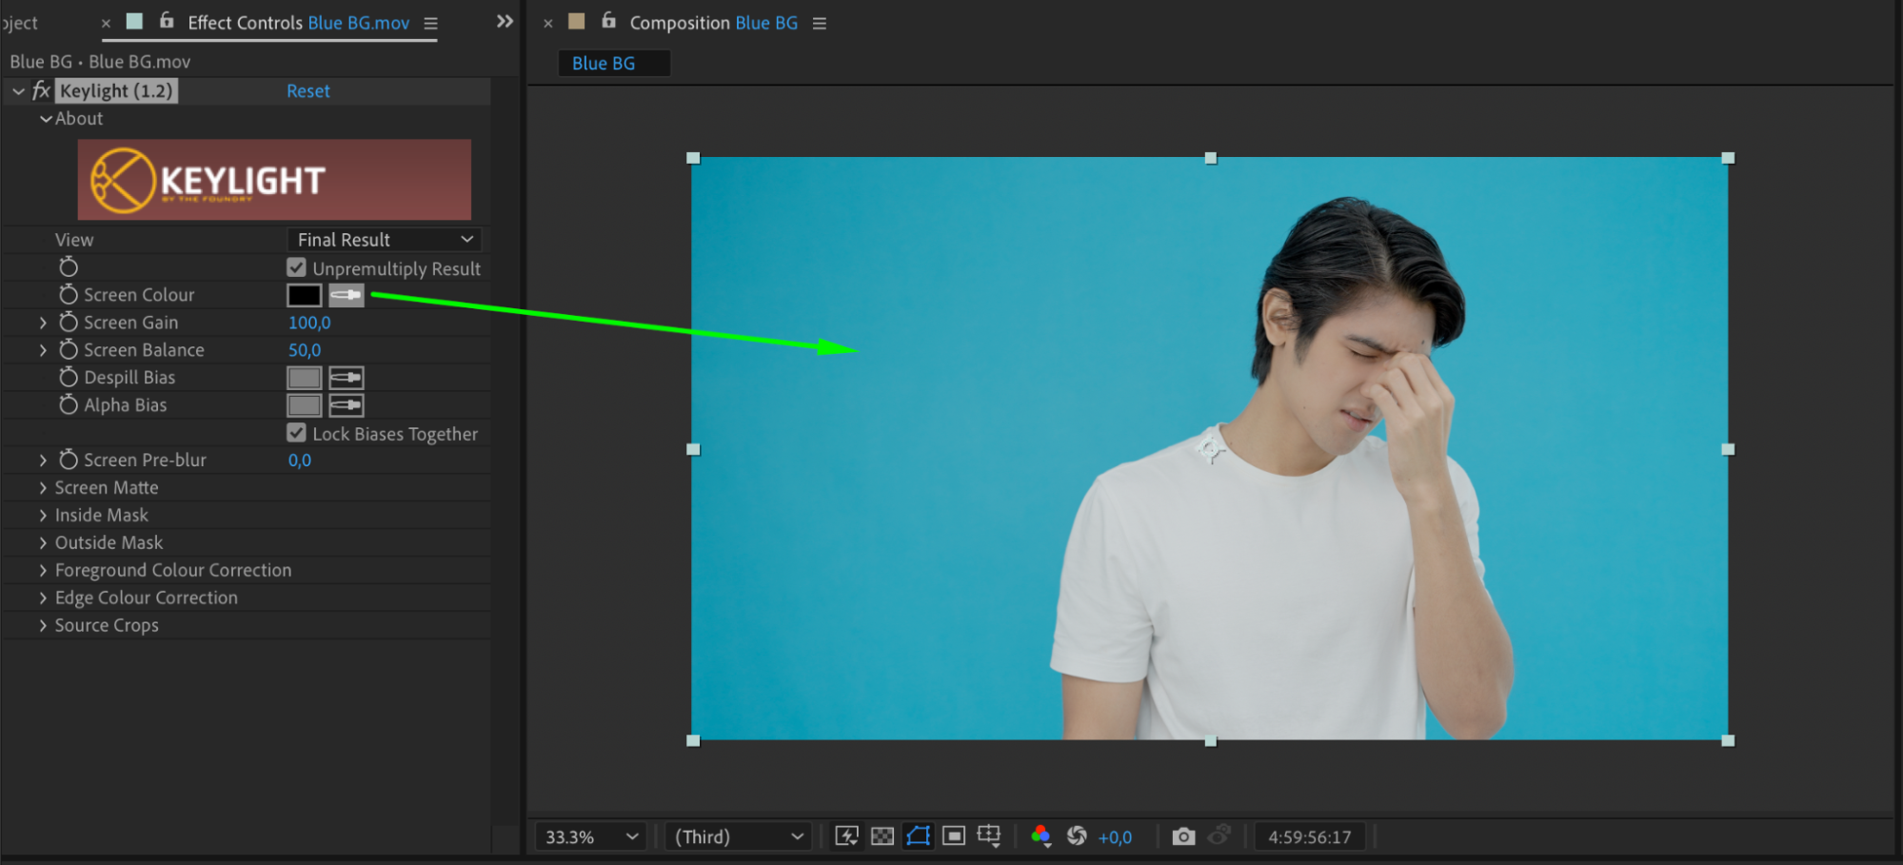Screen dimensions: 1903x865
Task: Toggle the Fast Previews button
Action: (x=846, y=836)
